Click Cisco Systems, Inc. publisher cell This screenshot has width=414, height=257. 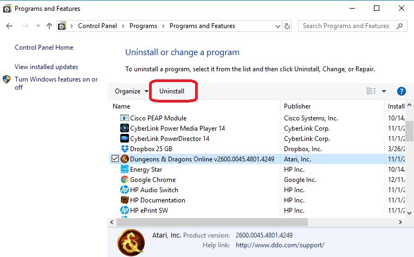coord(311,118)
